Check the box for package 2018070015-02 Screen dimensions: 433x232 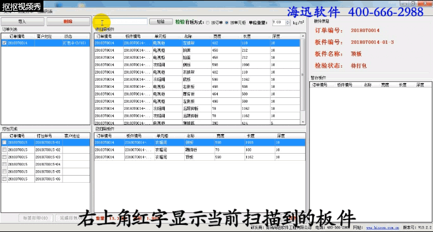4,150
